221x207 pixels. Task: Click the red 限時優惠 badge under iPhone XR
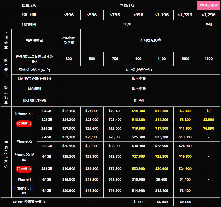click(x=24, y=124)
